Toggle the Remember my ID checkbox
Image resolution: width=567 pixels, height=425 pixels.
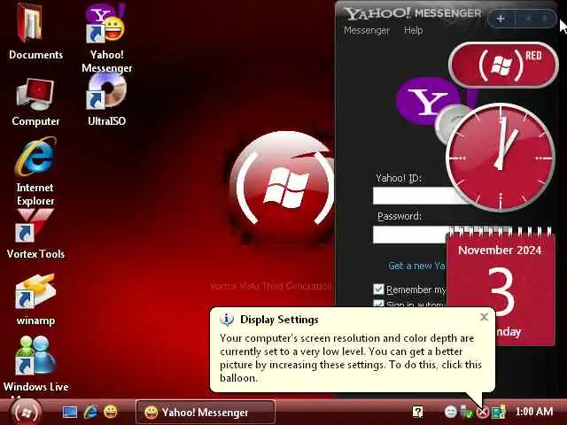point(378,290)
